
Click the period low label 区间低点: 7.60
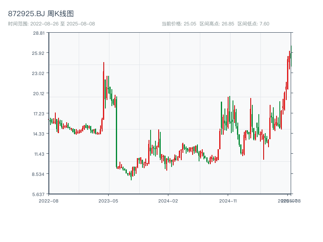pyautogui.click(x=254, y=24)
